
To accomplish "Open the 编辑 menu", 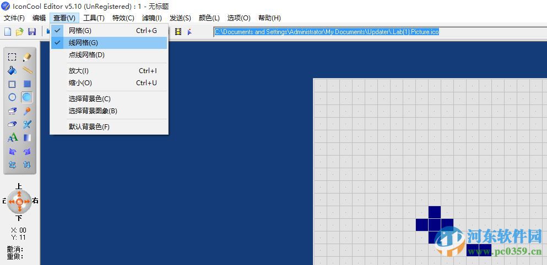I will tap(39, 18).
